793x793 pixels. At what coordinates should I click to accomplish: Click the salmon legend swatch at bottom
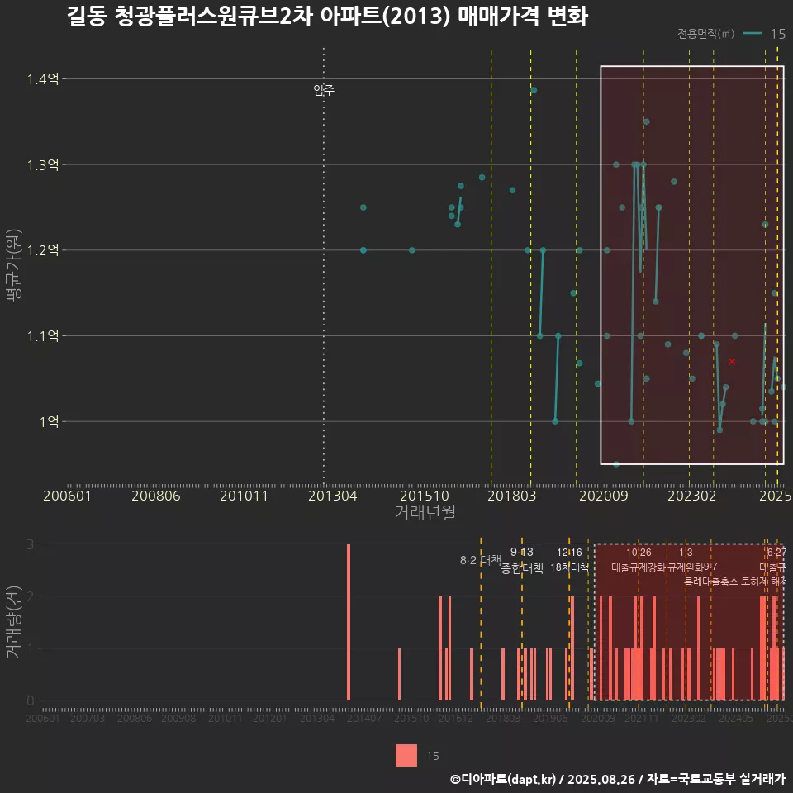click(x=406, y=755)
